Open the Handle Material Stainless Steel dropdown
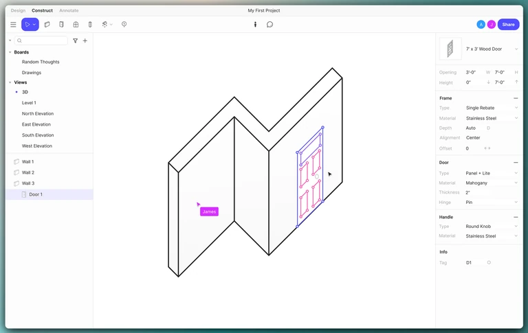 [492, 236]
